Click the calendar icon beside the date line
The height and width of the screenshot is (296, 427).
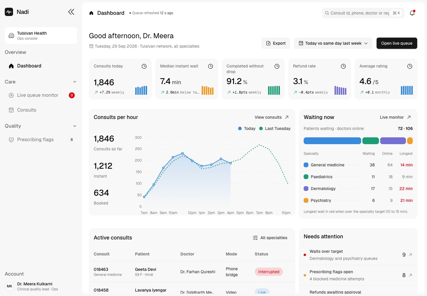point(91,46)
